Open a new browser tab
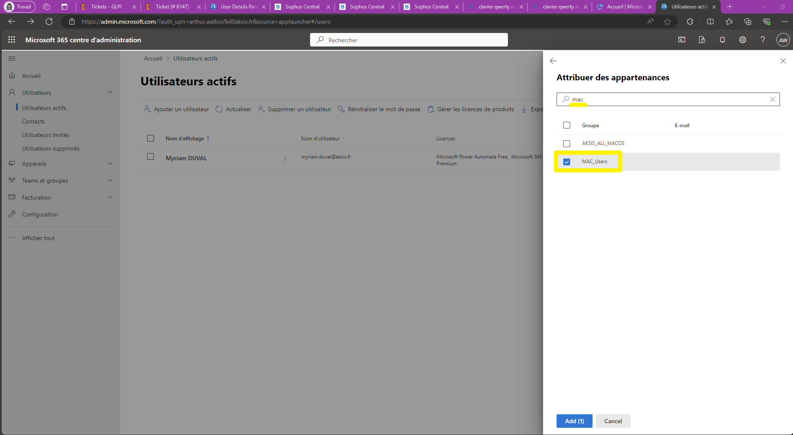 point(730,7)
